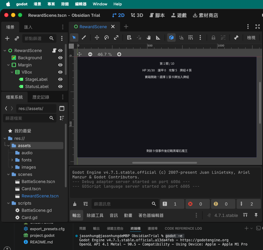The height and width of the screenshot is (250, 263).
Task: Open the 檢視 view menu
Action: [251, 37]
